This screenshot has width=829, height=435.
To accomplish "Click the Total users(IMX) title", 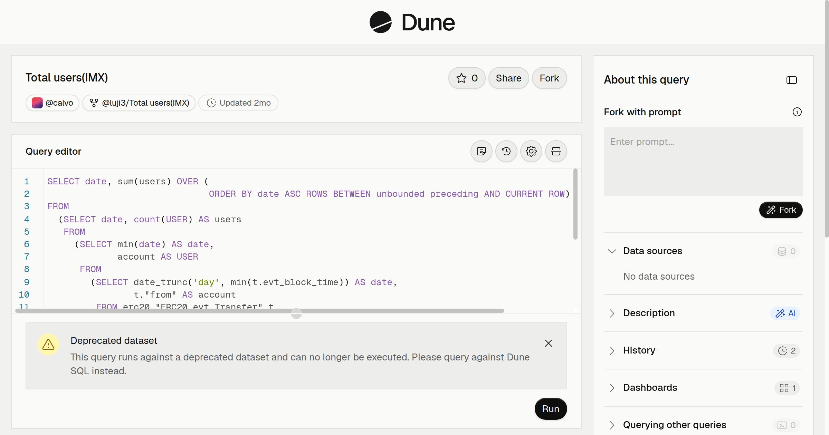I will 67,77.
